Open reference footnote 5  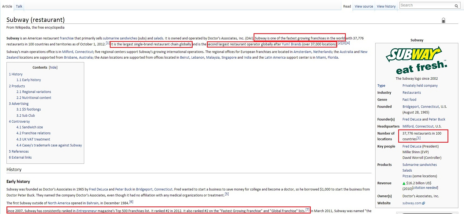pos(227,194)
